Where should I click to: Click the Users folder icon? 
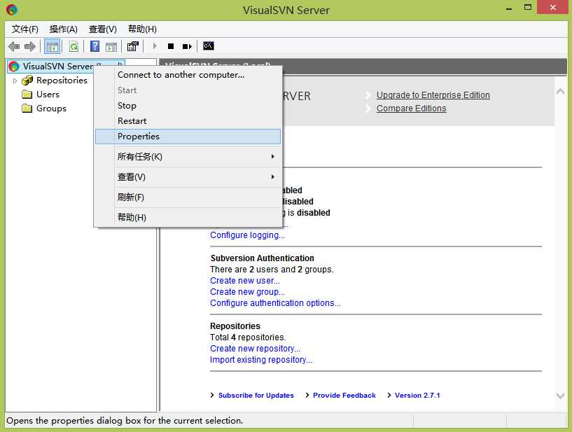coord(27,95)
